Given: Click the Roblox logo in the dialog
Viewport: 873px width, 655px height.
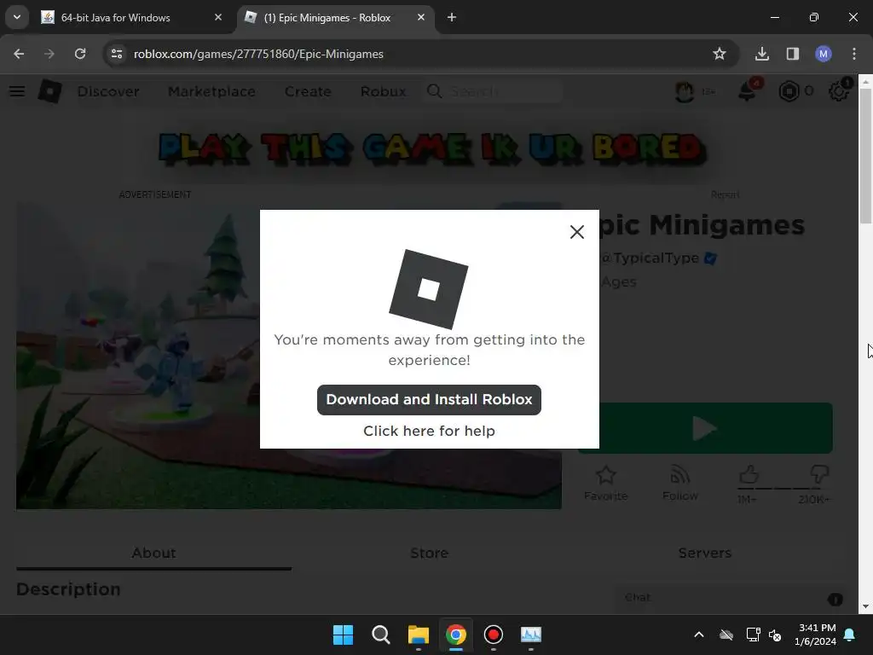Looking at the screenshot, I should tap(428, 289).
